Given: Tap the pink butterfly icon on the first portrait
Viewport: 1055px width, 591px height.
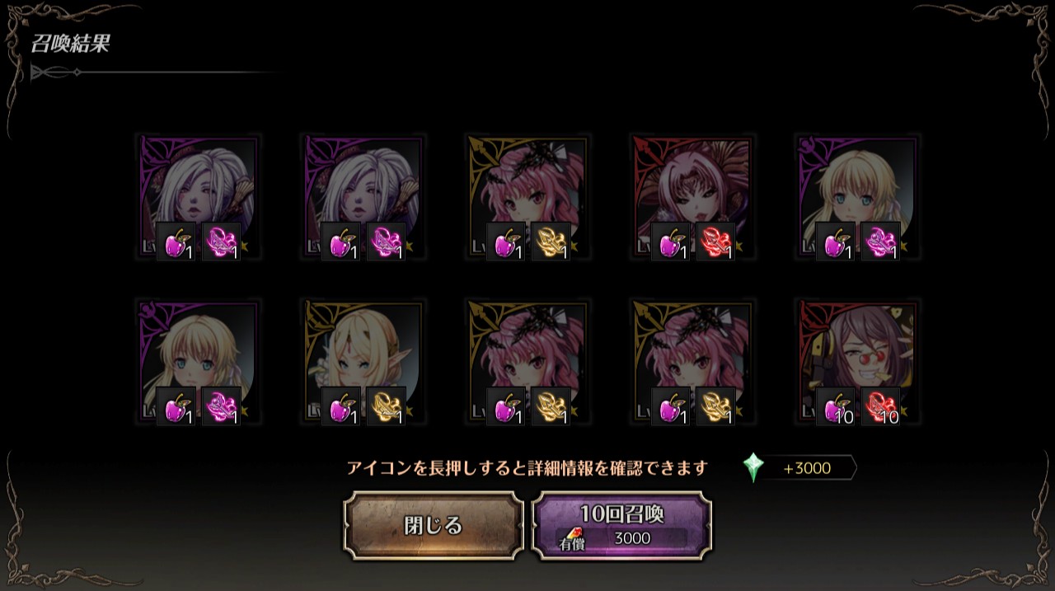Looking at the screenshot, I should 221,242.
